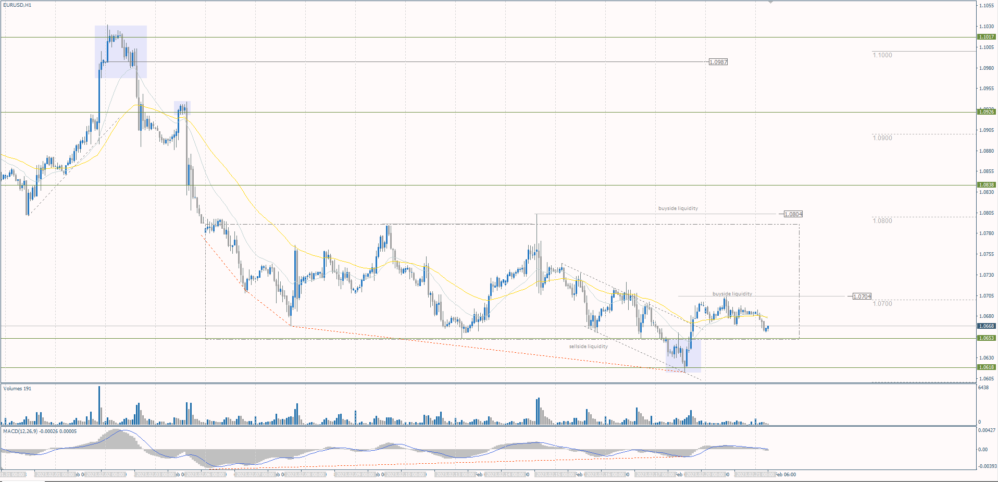Select the small blue rectangle near the 1.0926 line
Viewport: 998px width, 482px height.
tap(182, 108)
